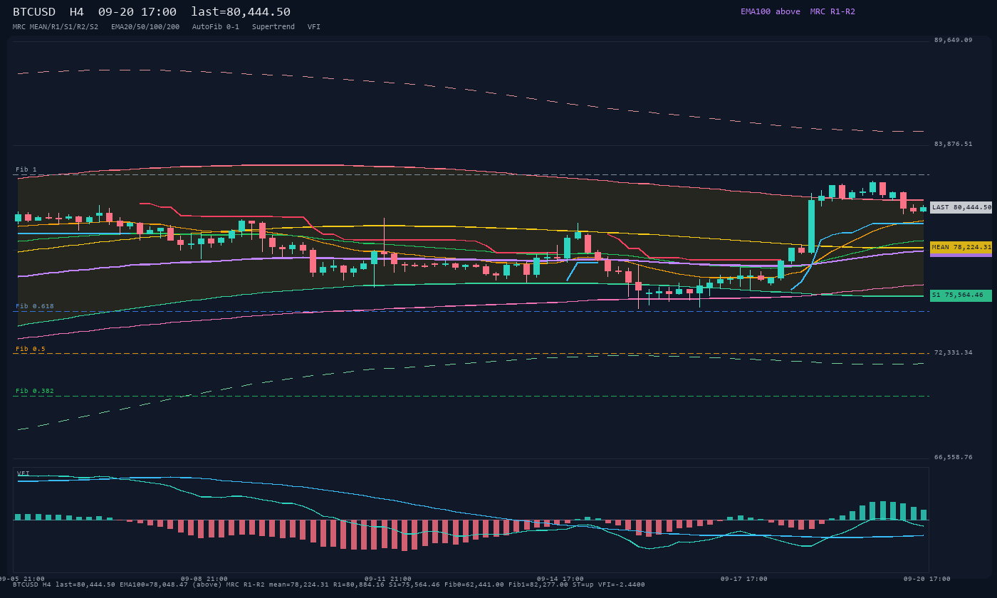
Task: Click the VFI panel title
Action: [24, 473]
